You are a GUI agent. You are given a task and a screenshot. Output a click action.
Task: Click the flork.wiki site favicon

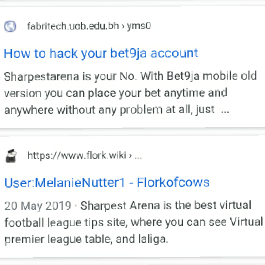coord(11,156)
